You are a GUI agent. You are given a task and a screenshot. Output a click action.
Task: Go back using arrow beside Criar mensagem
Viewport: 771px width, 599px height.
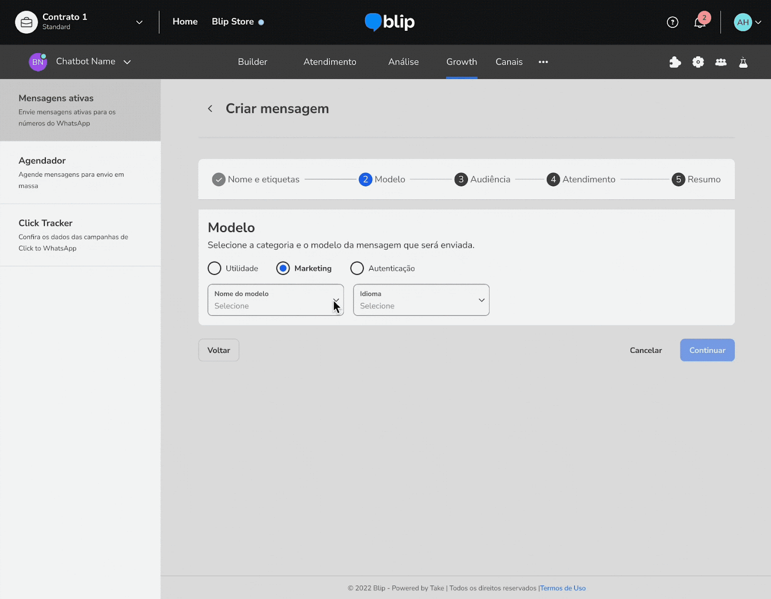click(x=210, y=109)
